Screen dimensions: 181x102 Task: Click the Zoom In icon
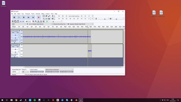click(x=33, y=22)
